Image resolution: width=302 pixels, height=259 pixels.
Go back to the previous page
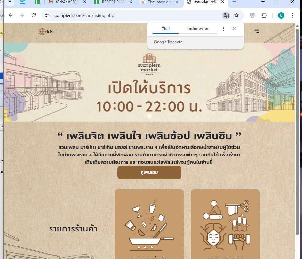tap(11, 15)
